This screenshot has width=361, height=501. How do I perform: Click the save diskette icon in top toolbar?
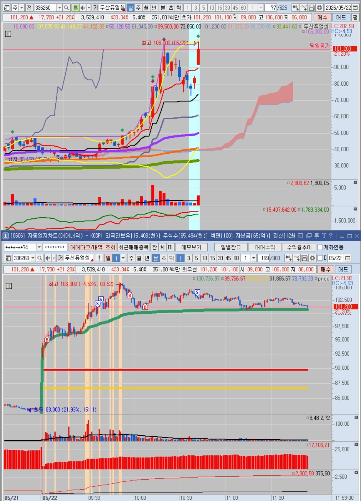point(312,8)
